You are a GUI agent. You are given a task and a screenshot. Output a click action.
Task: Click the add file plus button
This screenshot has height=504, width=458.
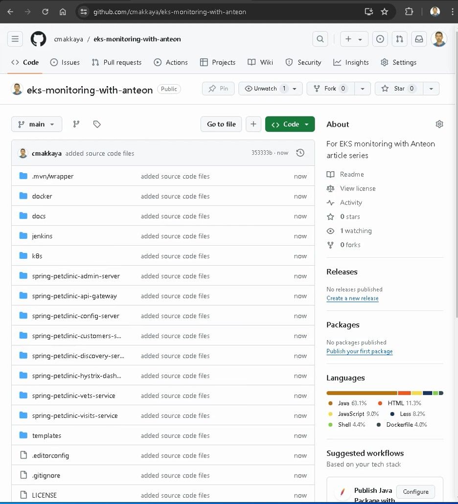coord(253,124)
